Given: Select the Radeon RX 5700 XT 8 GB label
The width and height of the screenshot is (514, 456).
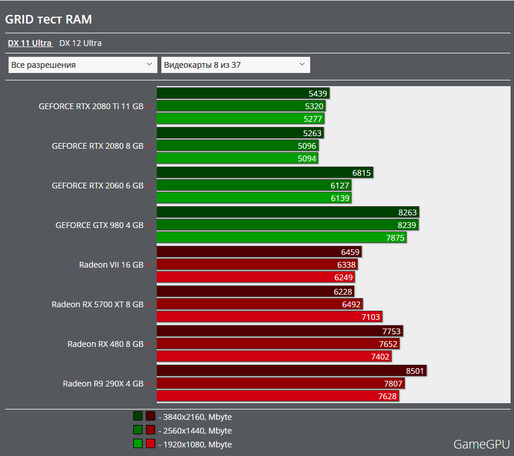Looking at the screenshot, I should point(98,304).
